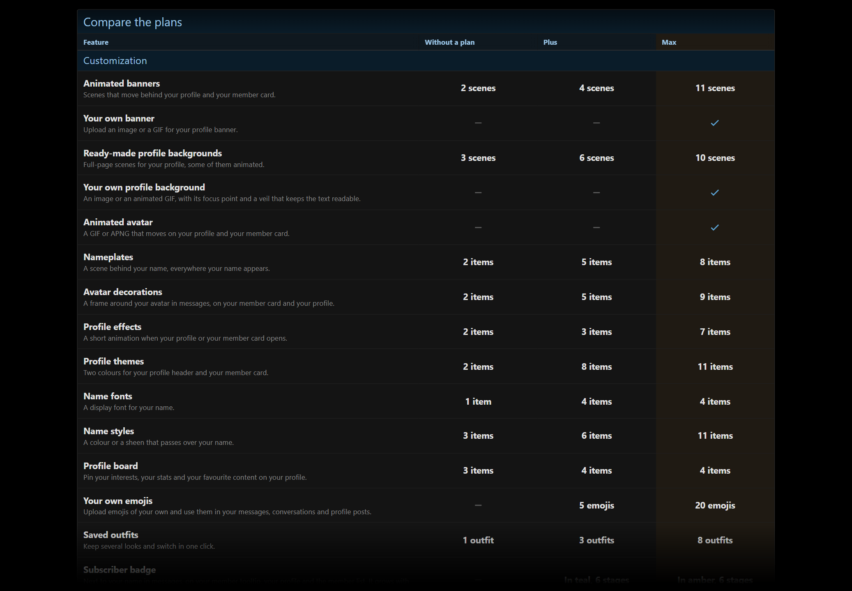852x591 pixels.
Task: Click the Plus dash for Your own banner
Action: pos(596,123)
